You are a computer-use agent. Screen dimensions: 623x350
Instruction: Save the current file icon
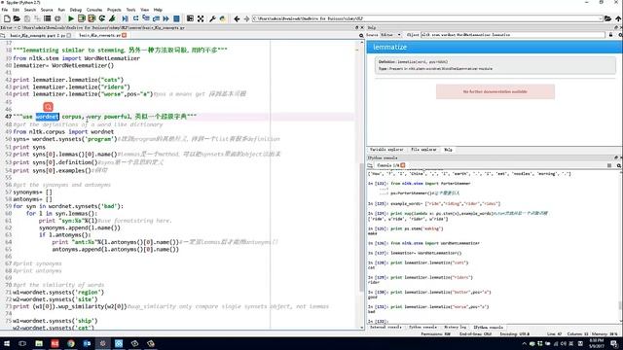click(x=27, y=18)
